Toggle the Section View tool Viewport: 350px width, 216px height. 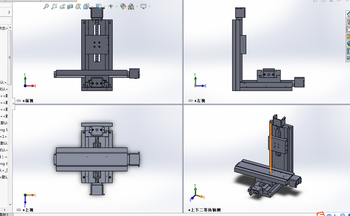(70, 6)
